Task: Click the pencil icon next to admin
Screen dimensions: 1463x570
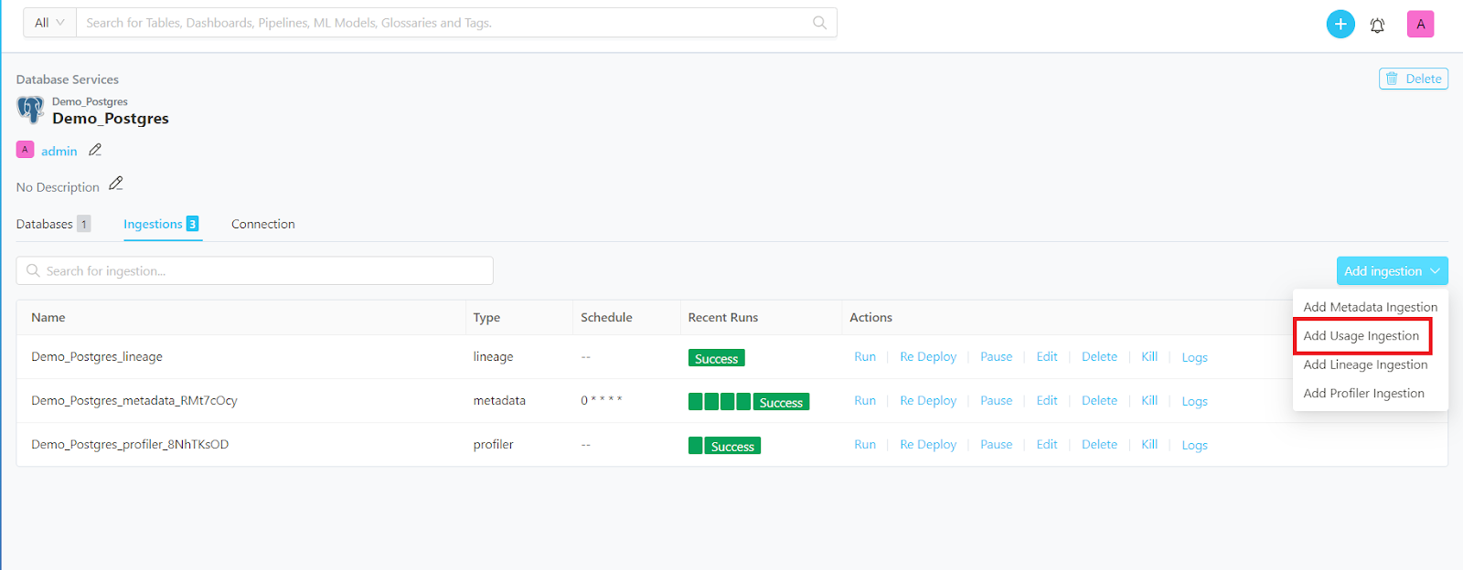Action: pyautogui.click(x=95, y=150)
